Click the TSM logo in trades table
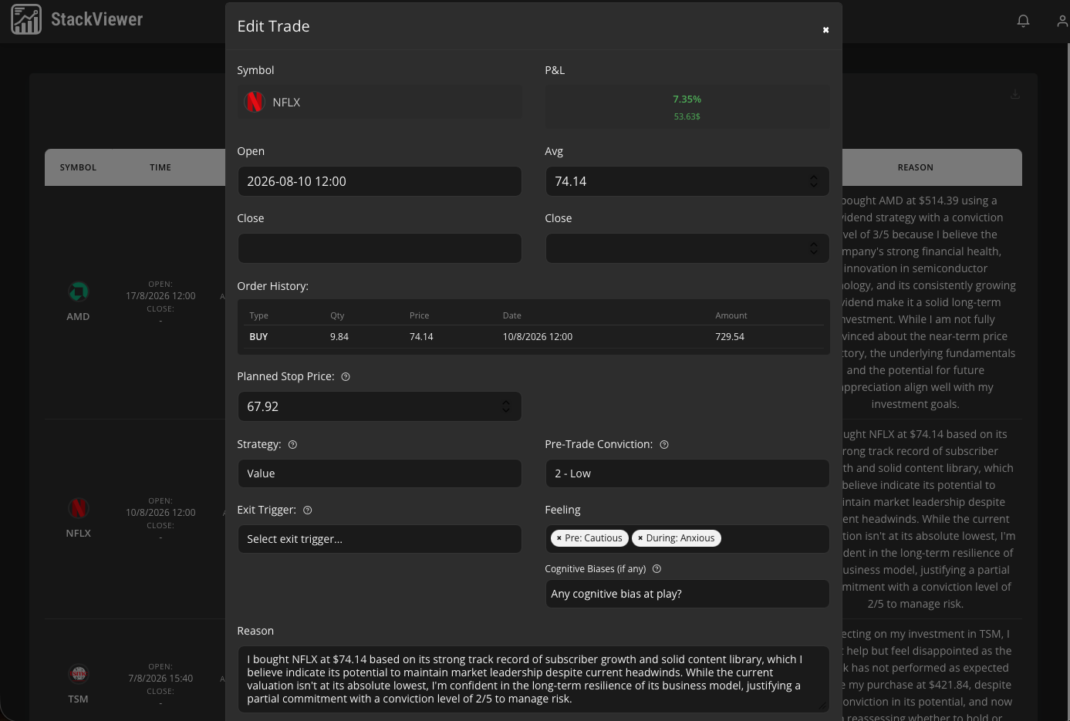 [x=78, y=674]
